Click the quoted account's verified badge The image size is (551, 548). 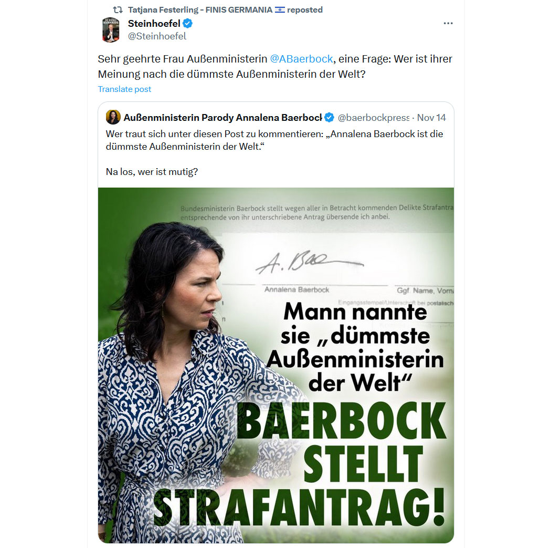(329, 118)
